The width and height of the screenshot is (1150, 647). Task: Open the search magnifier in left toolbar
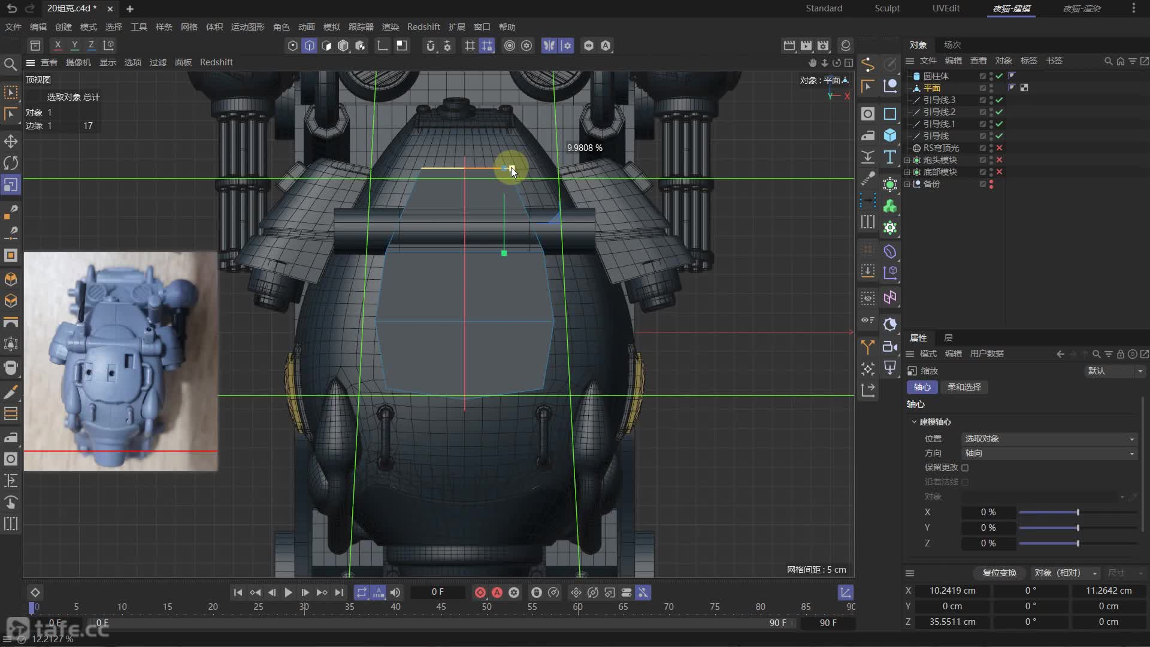tap(10, 64)
